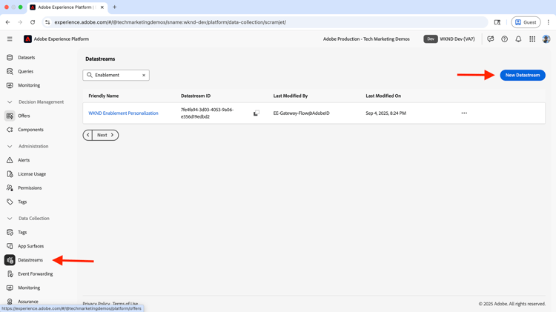This screenshot has width=556, height=312.
Task: Open Tags under Administration
Action: point(22,202)
